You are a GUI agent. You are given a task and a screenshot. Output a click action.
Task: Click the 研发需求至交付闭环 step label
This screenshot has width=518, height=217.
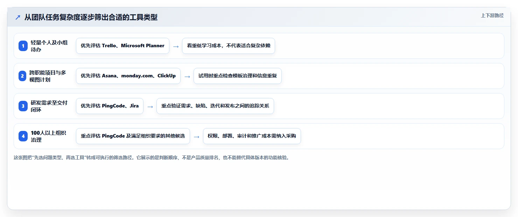pyautogui.click(x=49, y=106)
